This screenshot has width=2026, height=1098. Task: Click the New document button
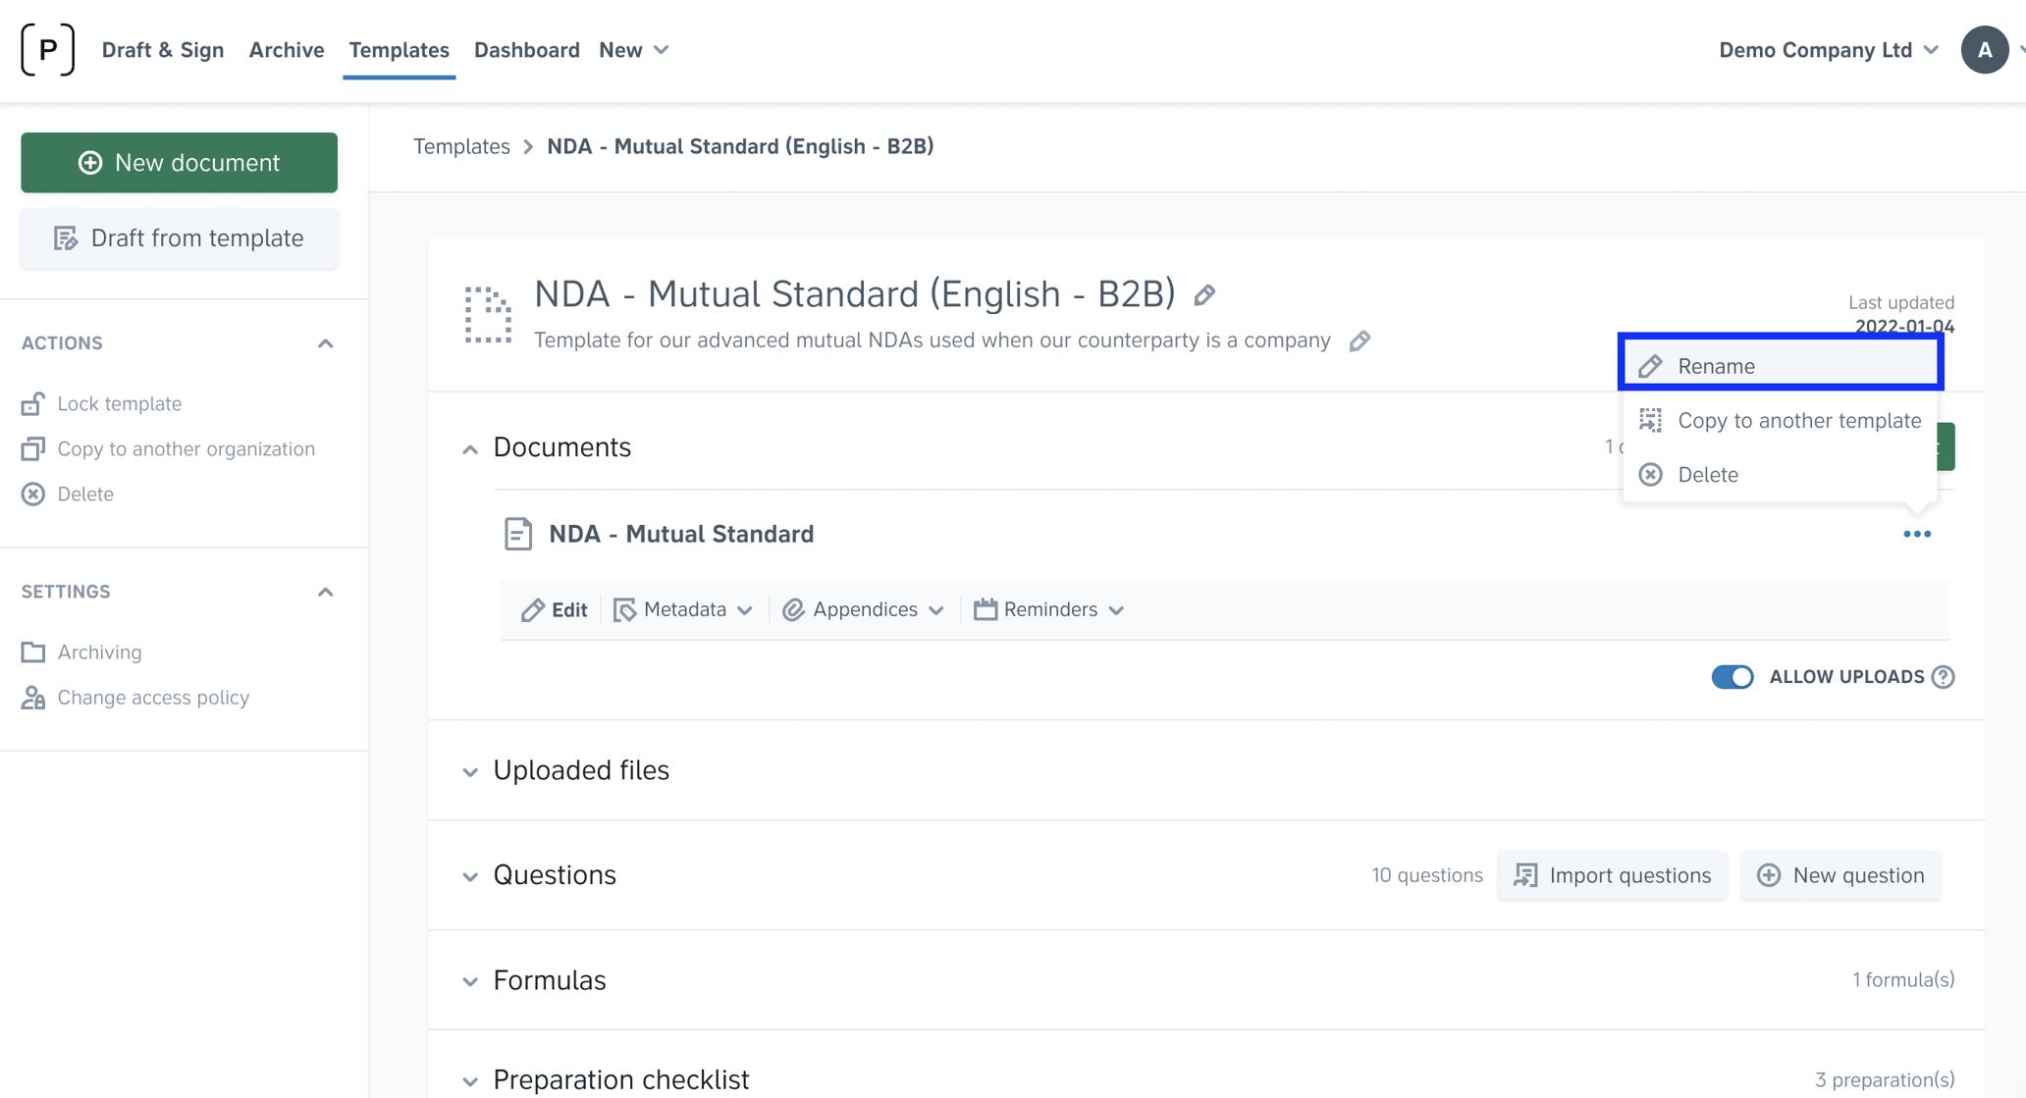[x=179, y=163]
